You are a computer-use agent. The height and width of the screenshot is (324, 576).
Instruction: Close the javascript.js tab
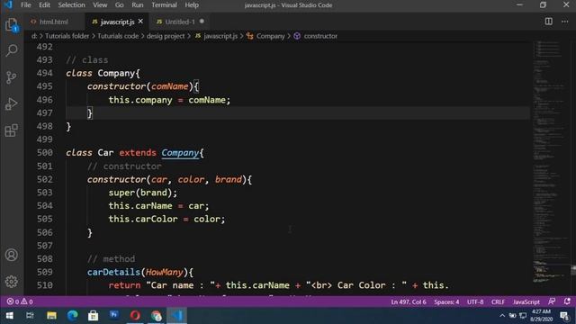pyautogui.click(x=140, y=22)
